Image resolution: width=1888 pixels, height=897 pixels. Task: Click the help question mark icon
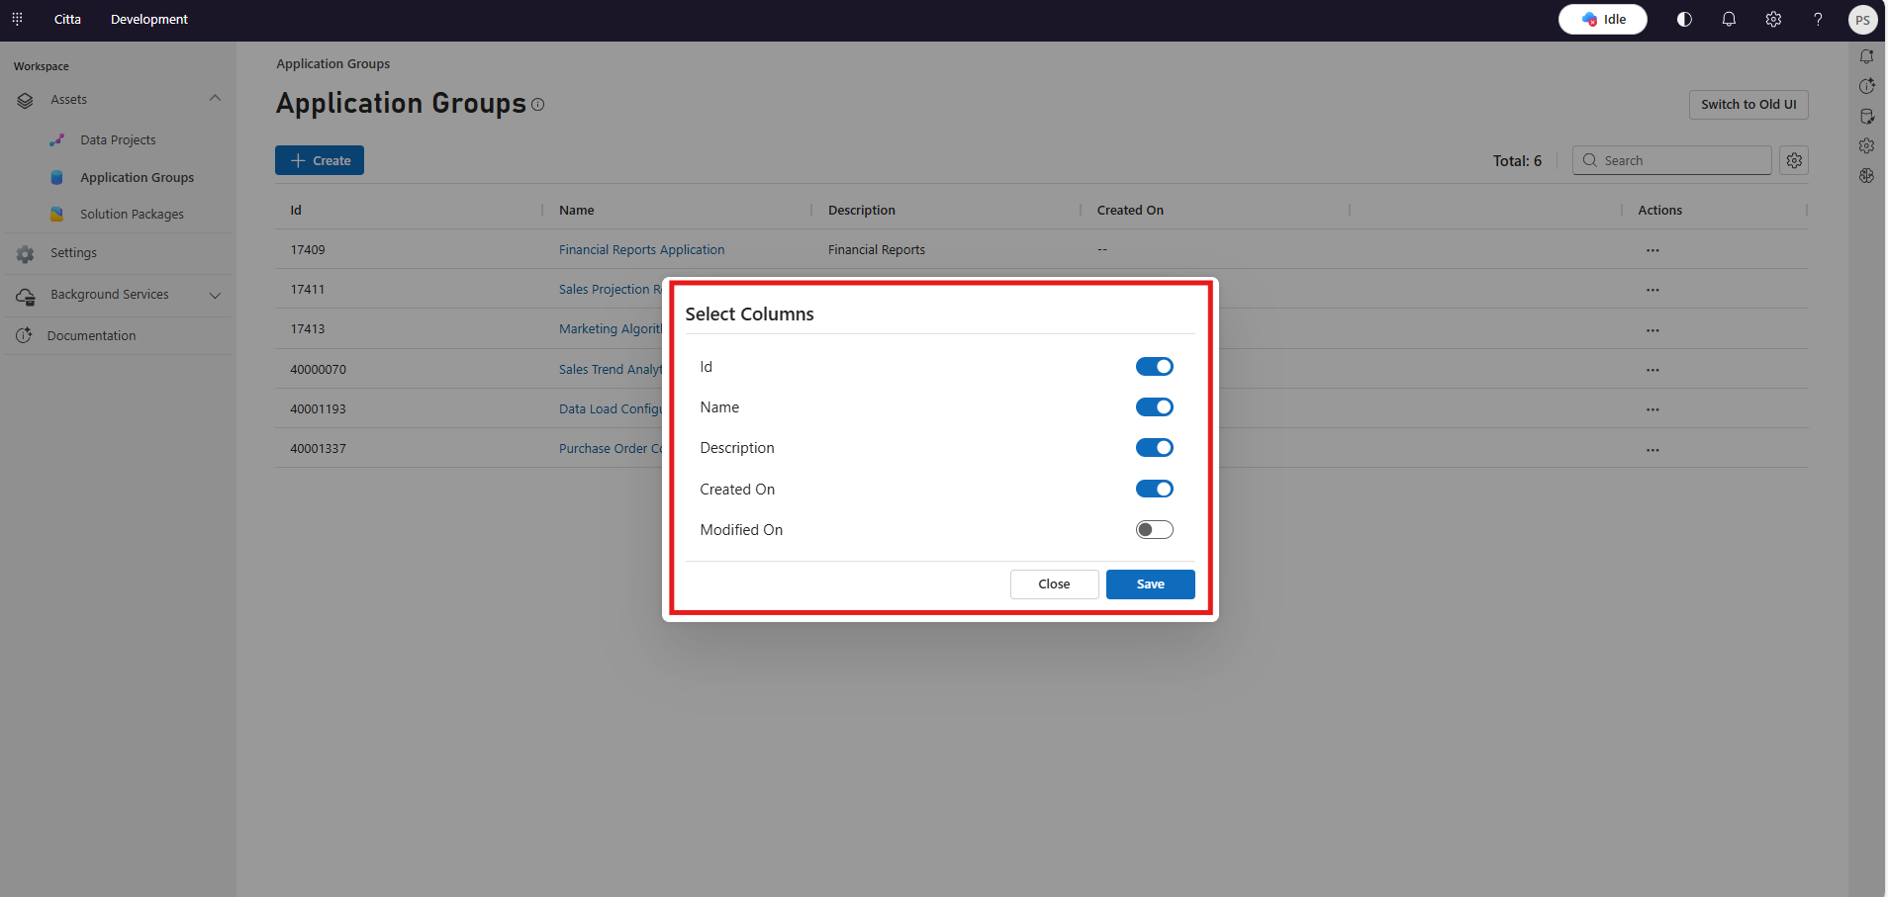click(x=1818, y=19)
